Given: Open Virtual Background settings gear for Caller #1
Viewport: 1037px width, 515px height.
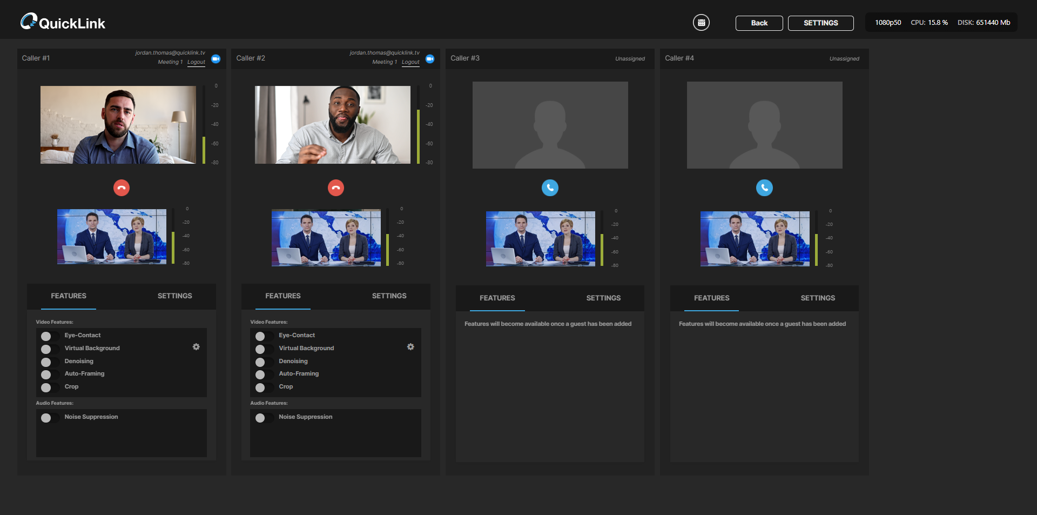Looking at the screenshot, I should pos(196,347).
